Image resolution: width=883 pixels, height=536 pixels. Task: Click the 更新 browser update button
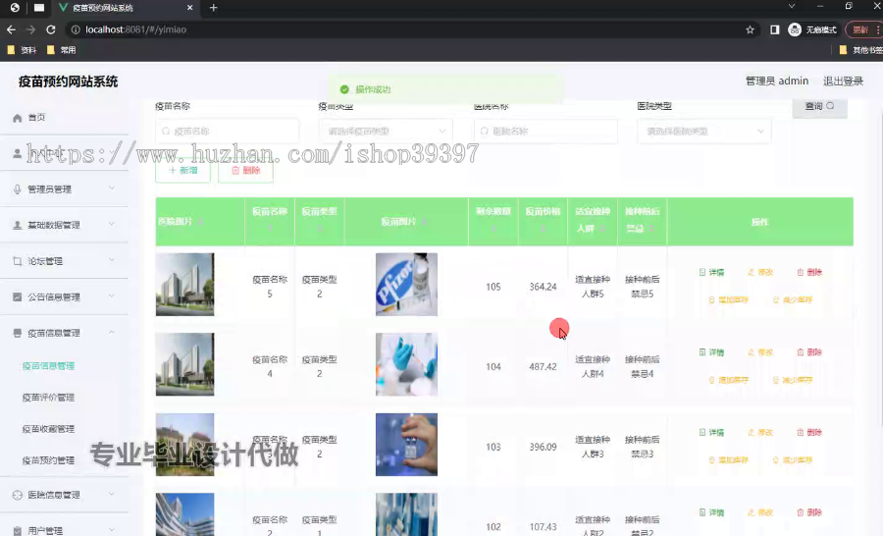[x=861, y=29]
